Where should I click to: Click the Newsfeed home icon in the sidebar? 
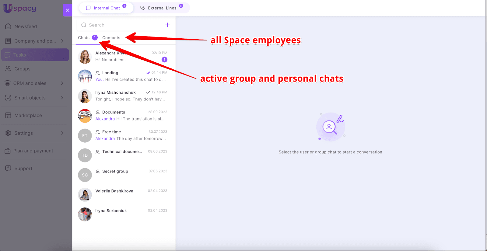click(8, 26)
